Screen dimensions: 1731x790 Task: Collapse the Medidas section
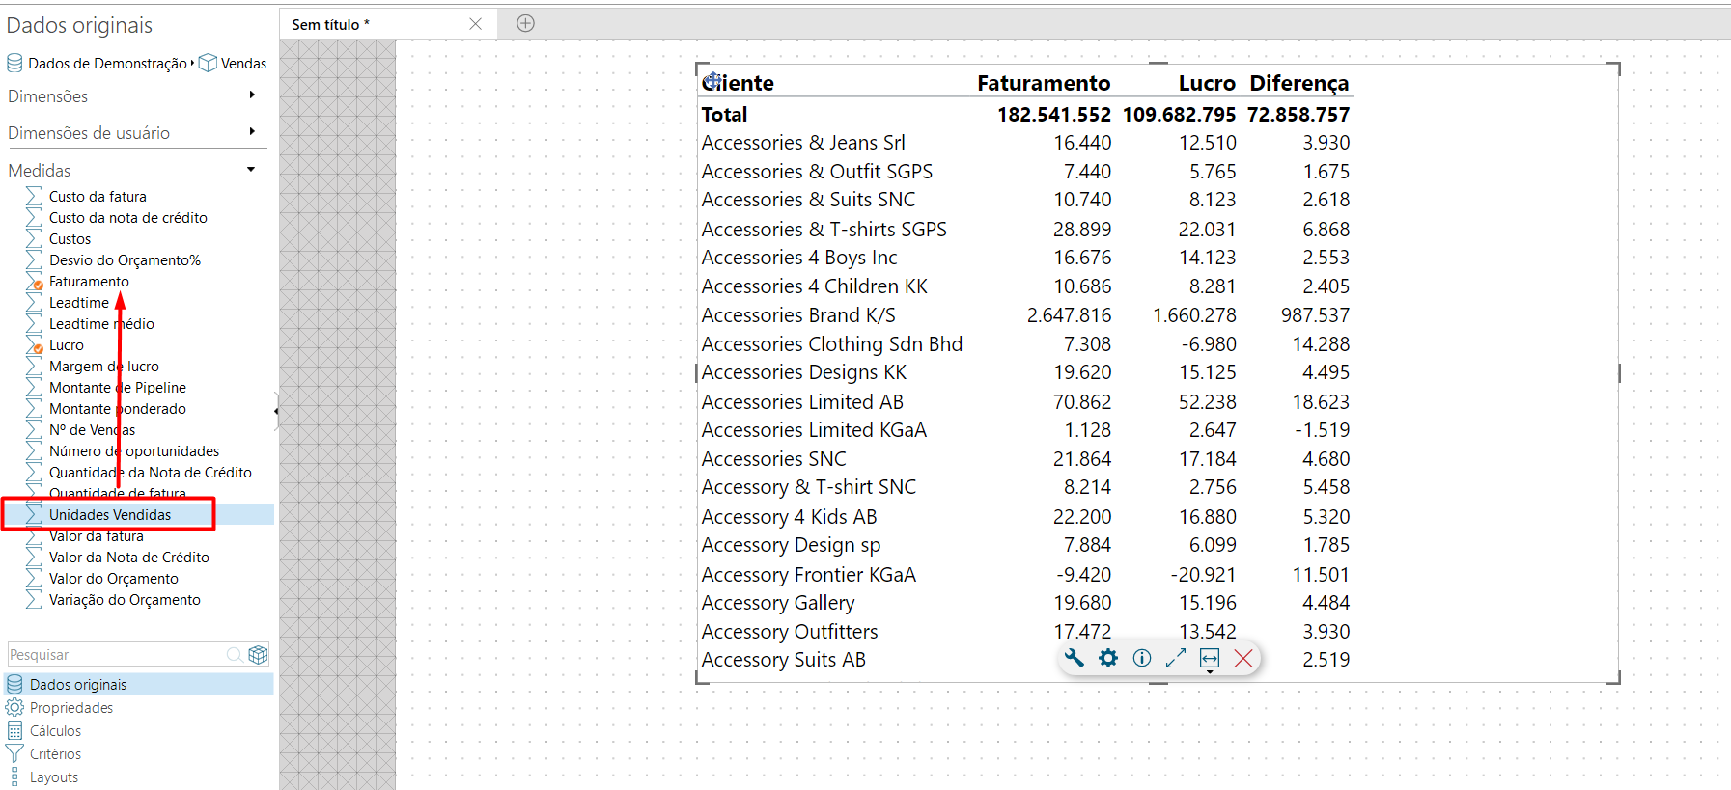click(251, 169)
